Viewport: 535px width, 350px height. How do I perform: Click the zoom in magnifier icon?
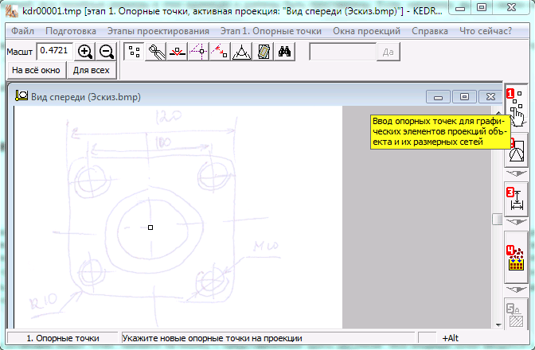(x=85, y=52)
